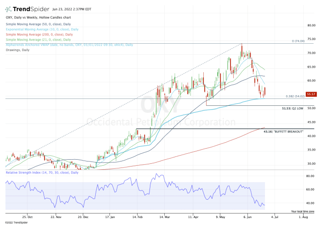Click the ©2022 TrendSpider copyright text
Image resolution: width=322 pixels, height=225 pixels.
coord(16,223)
